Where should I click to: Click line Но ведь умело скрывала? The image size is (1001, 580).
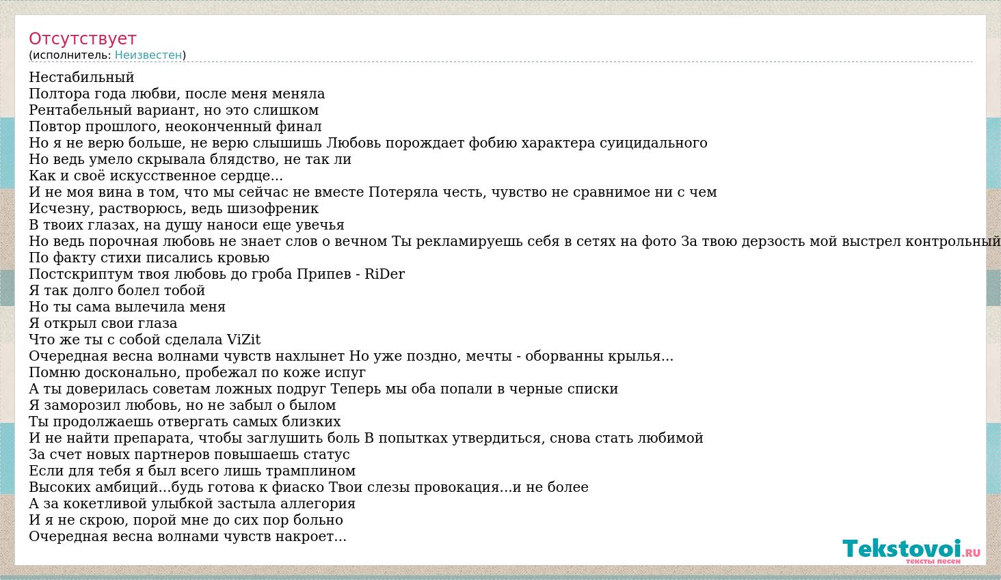tap(190, 159)
